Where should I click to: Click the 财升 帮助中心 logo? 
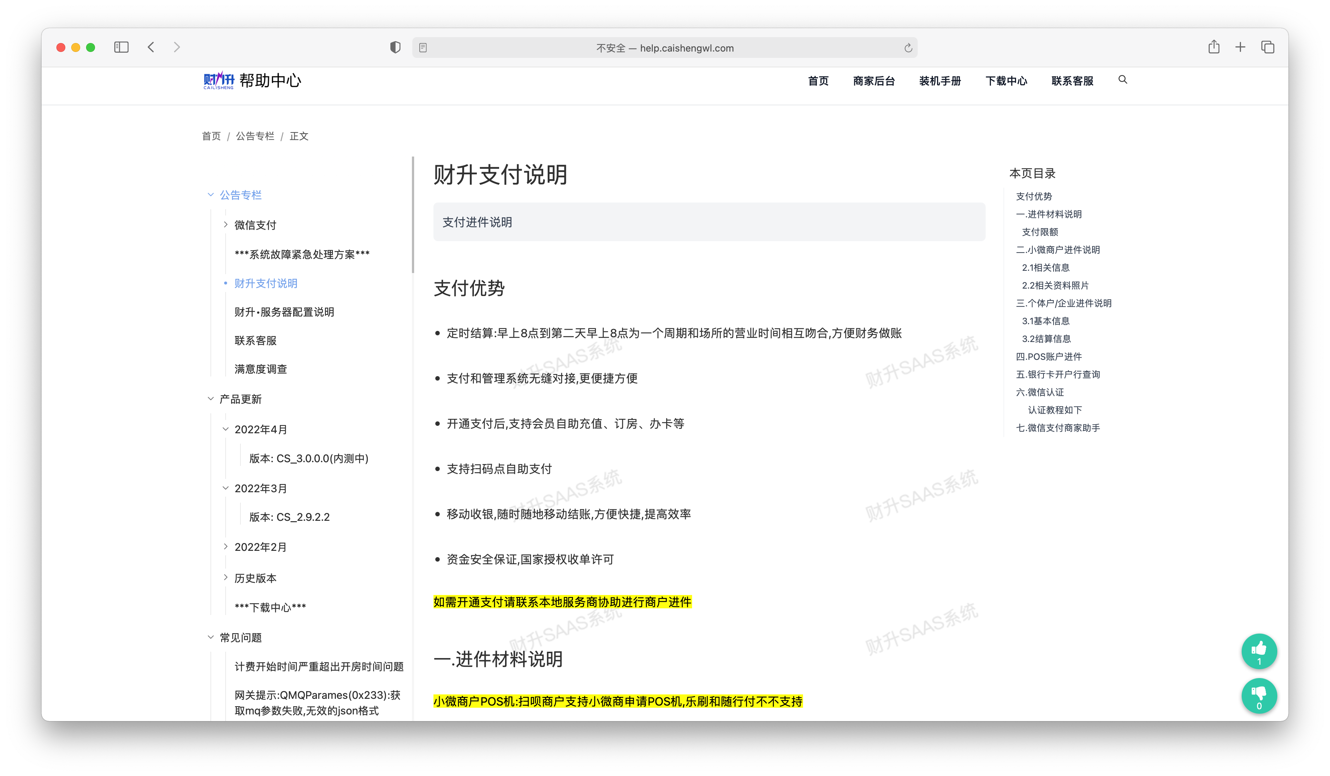252,80
